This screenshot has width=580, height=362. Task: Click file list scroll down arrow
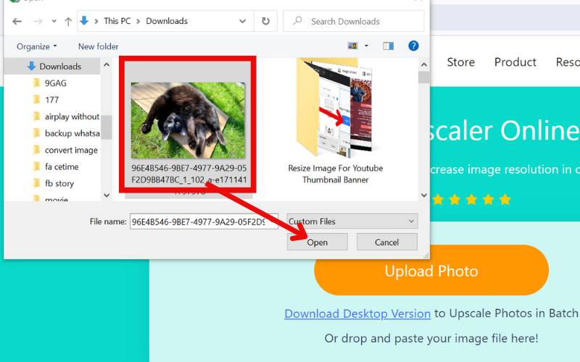coord(424,195)
